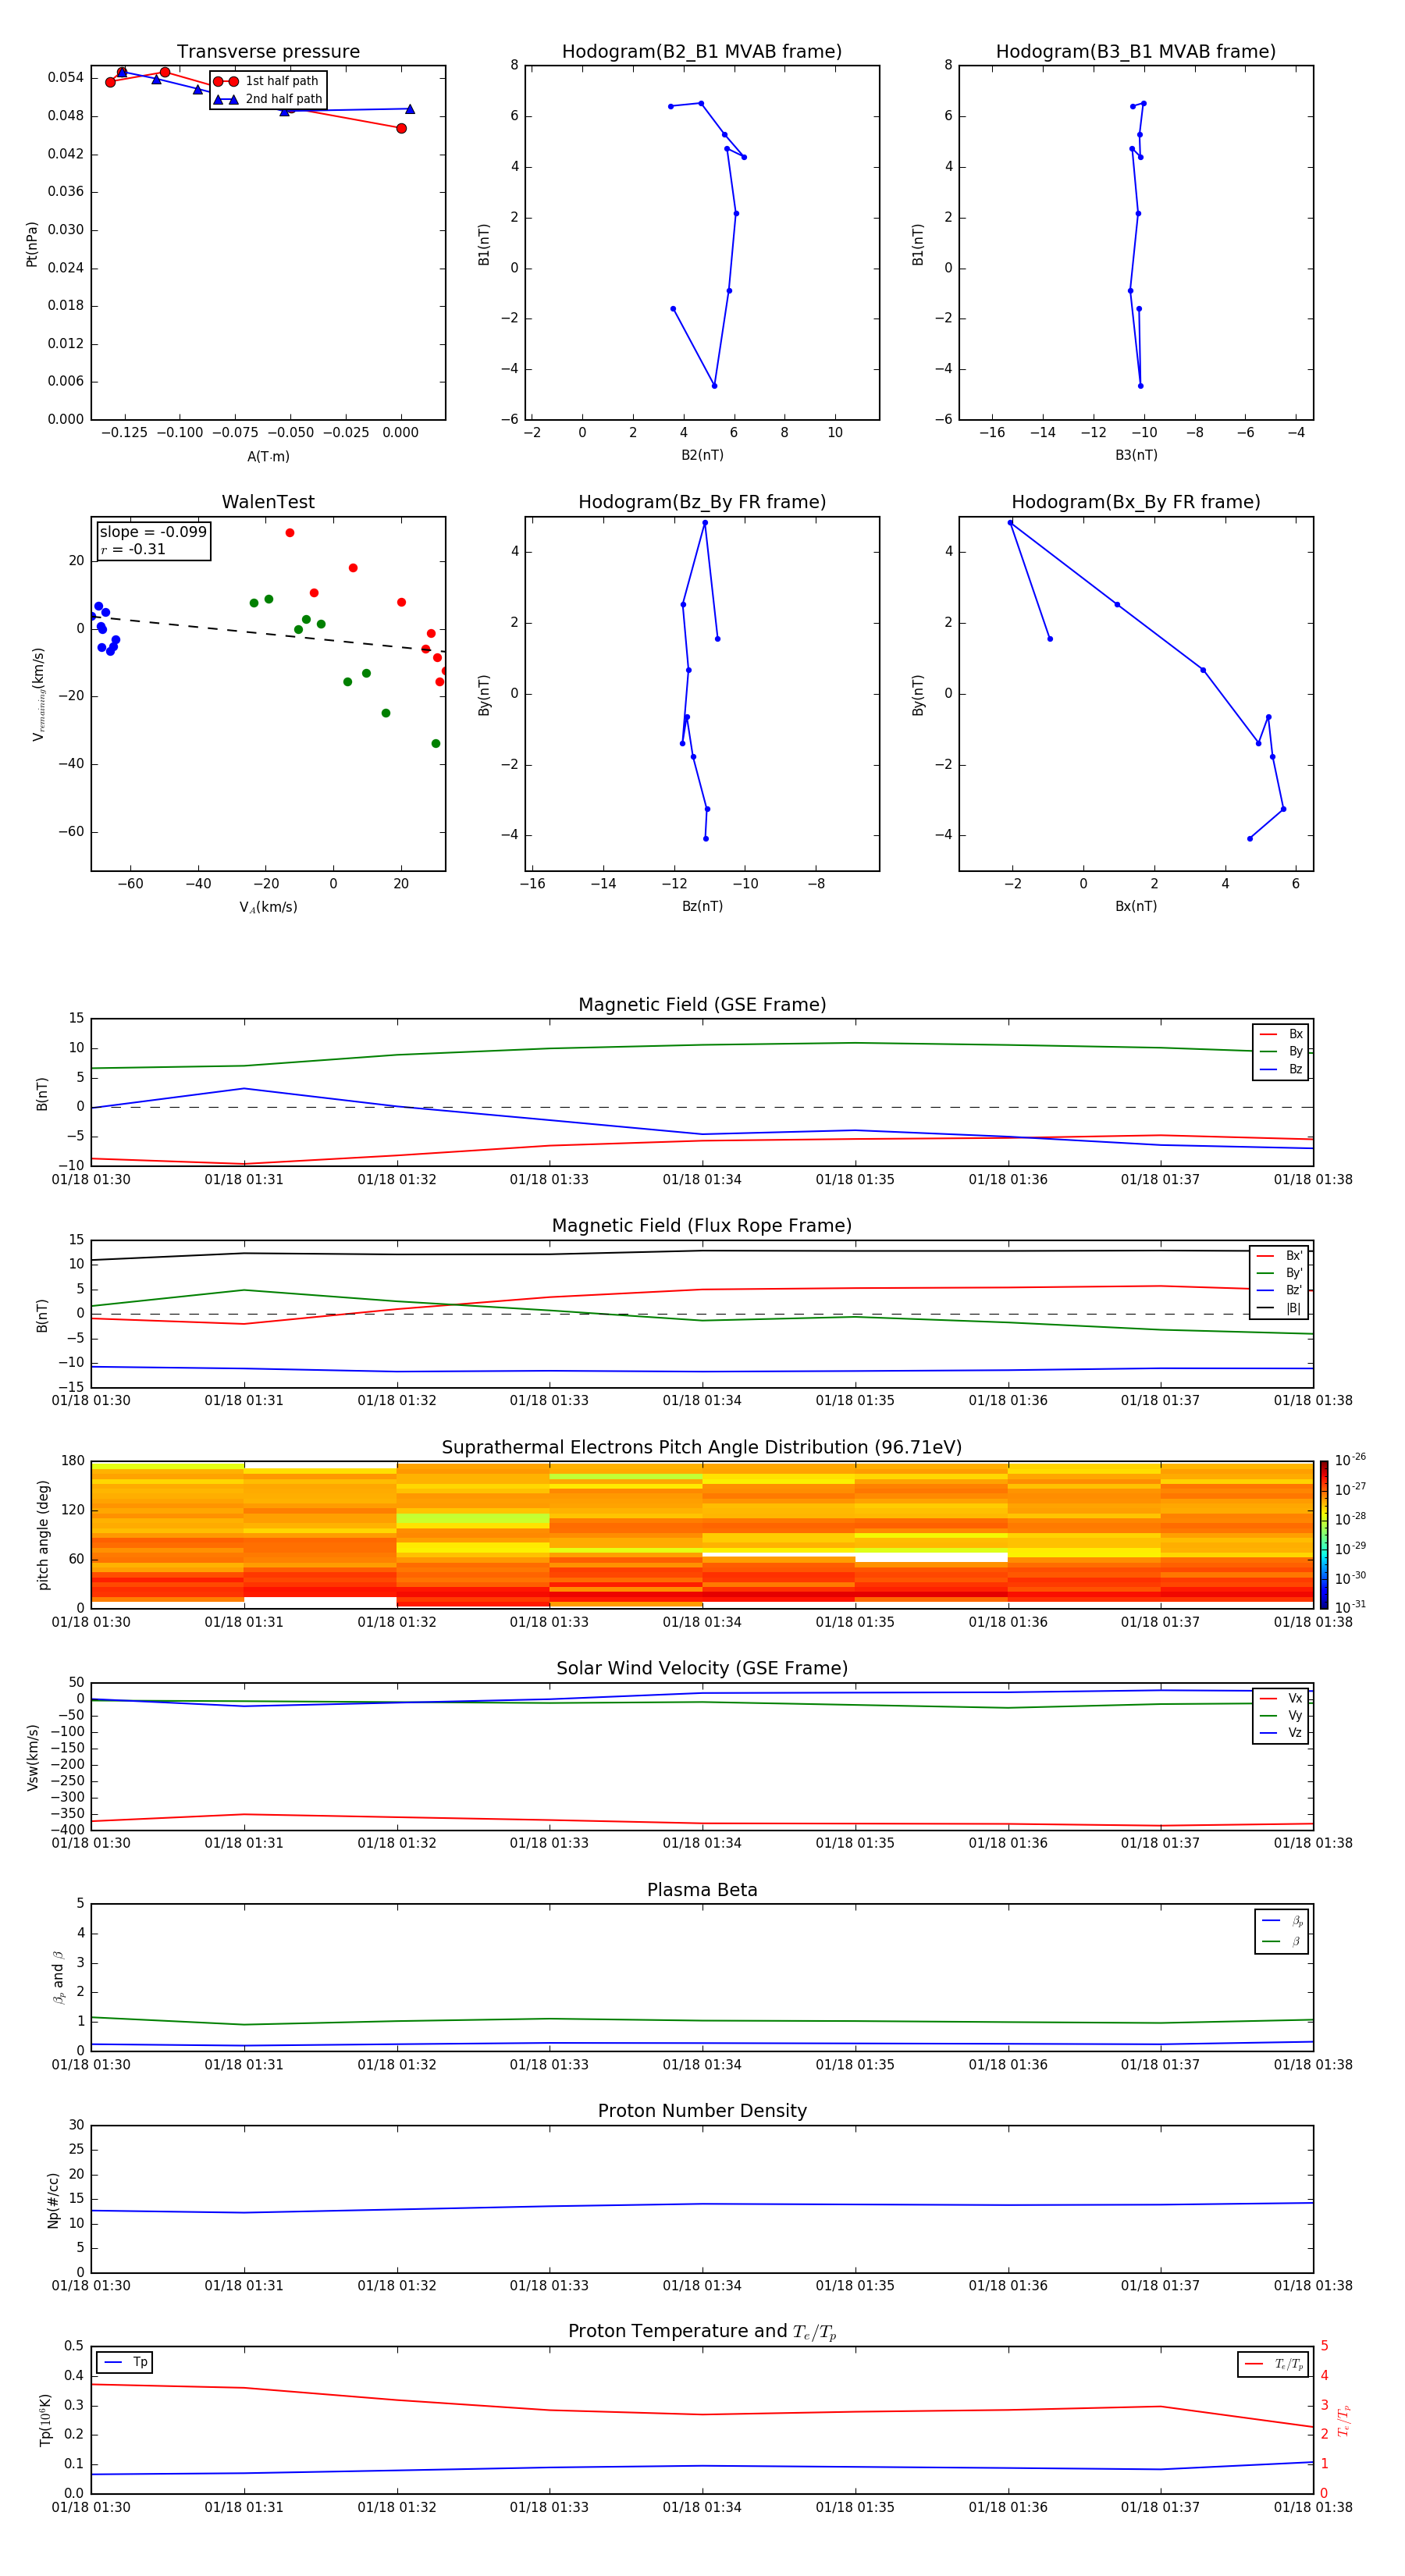Click the highest red dot in WalenTest

pyautogui.click(x=290, y=533)
